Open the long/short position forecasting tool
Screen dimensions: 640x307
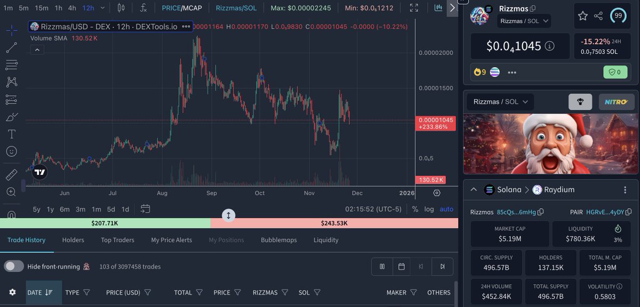(x=11, y=100)
